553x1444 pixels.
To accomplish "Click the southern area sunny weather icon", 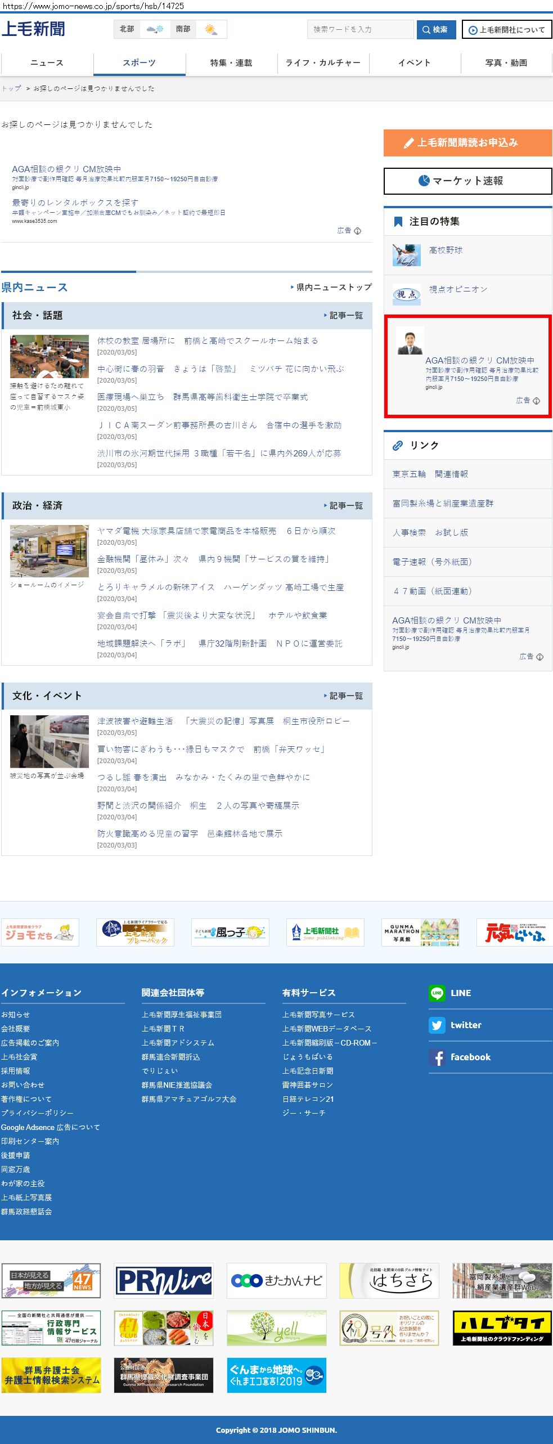I will pos(211,29).
